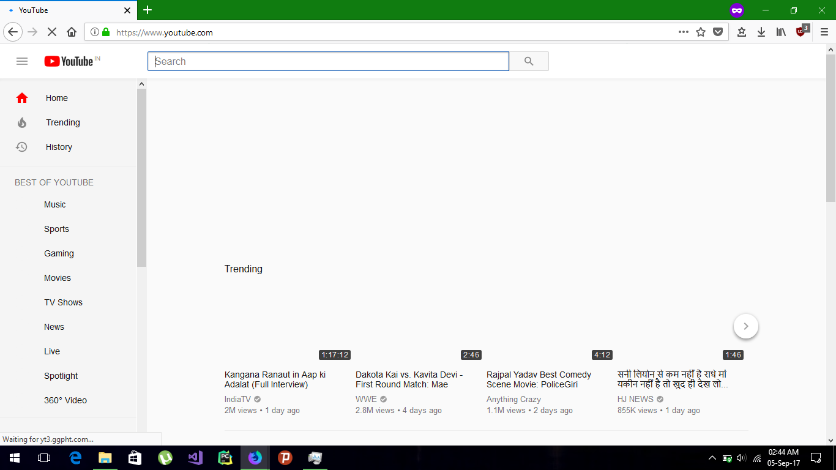This screenshot has width=836, height=470.
Task: Open the Rajpal Yadav Best Comedy Scene video
Action: (539, 379)
